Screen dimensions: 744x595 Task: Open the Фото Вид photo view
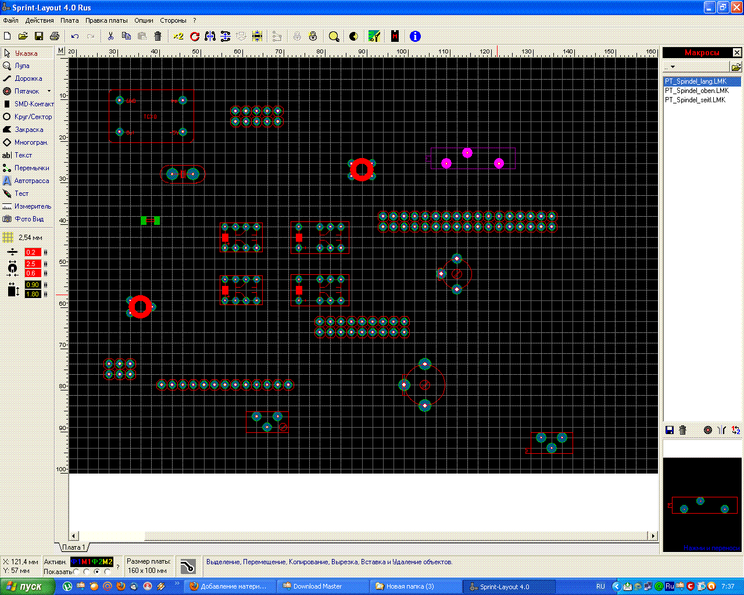[27, 219]
